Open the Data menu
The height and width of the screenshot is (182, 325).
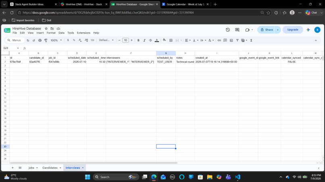(61, 33)
